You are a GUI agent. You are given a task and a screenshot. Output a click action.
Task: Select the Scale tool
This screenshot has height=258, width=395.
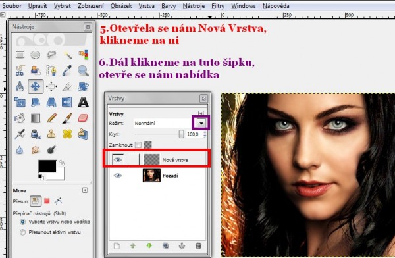click(20, 102)
